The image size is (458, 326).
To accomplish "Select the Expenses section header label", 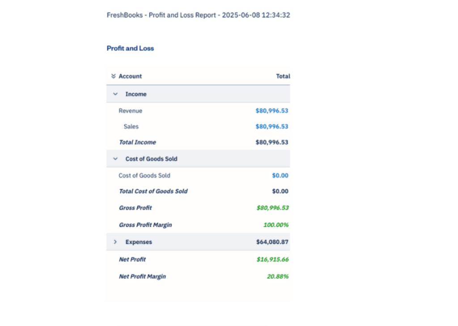I will pos(139,242).
